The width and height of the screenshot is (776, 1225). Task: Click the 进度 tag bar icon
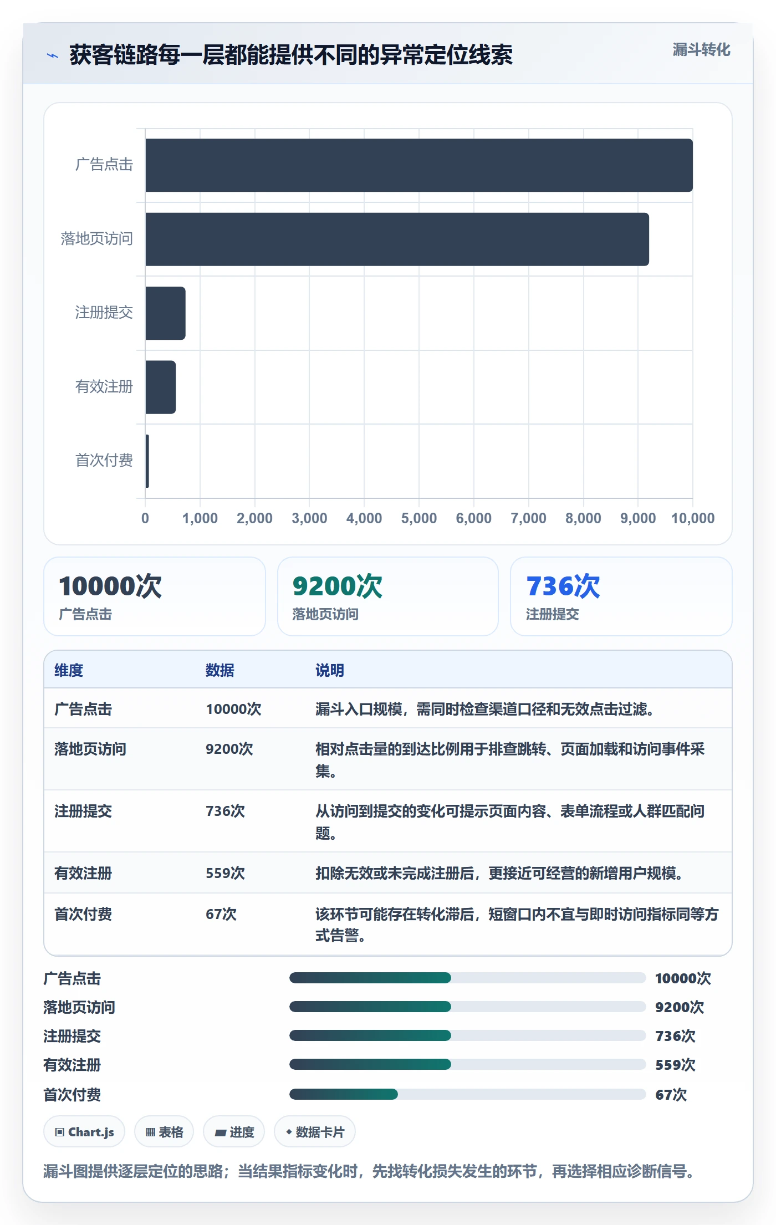[x=221, y=1132]
